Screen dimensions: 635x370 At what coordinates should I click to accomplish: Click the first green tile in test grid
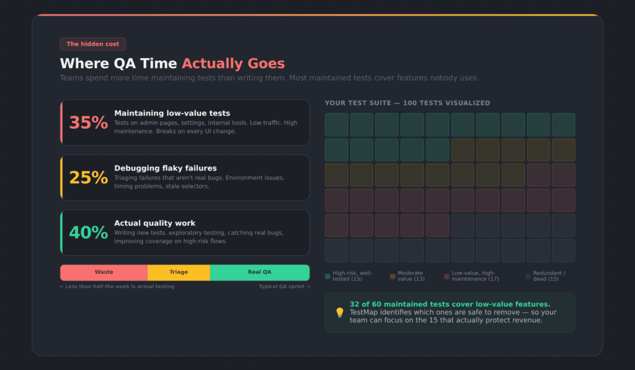tap(337, 125)
